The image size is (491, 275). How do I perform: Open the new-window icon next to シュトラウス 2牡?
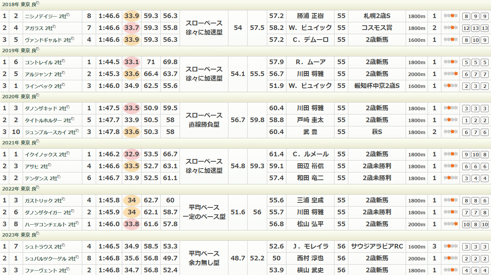(63, 245)
